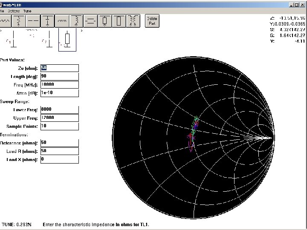Maximize the winSMITH window
Image resolution: width=307 pixels, height=230 pixels.
297,5
